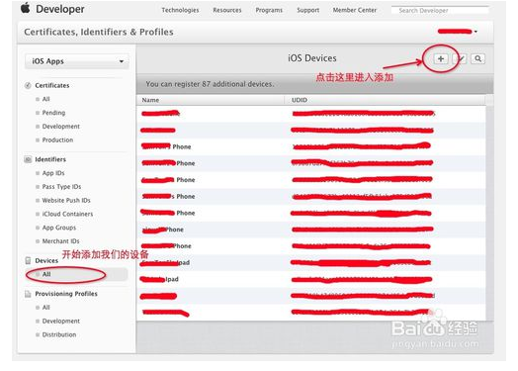Viewport: 518px width, 371px height.
Task: Click the 'register 87 additional devices' message
Action: pos(210,84)
